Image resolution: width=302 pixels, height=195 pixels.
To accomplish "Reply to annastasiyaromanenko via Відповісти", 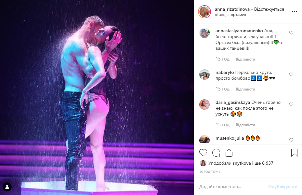I will [x=245, y=59].
